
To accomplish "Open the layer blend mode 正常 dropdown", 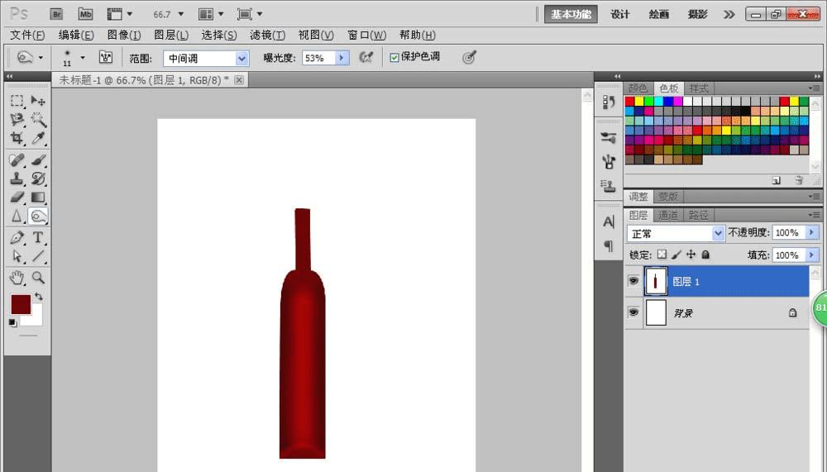I will click(x=718, y=233).
